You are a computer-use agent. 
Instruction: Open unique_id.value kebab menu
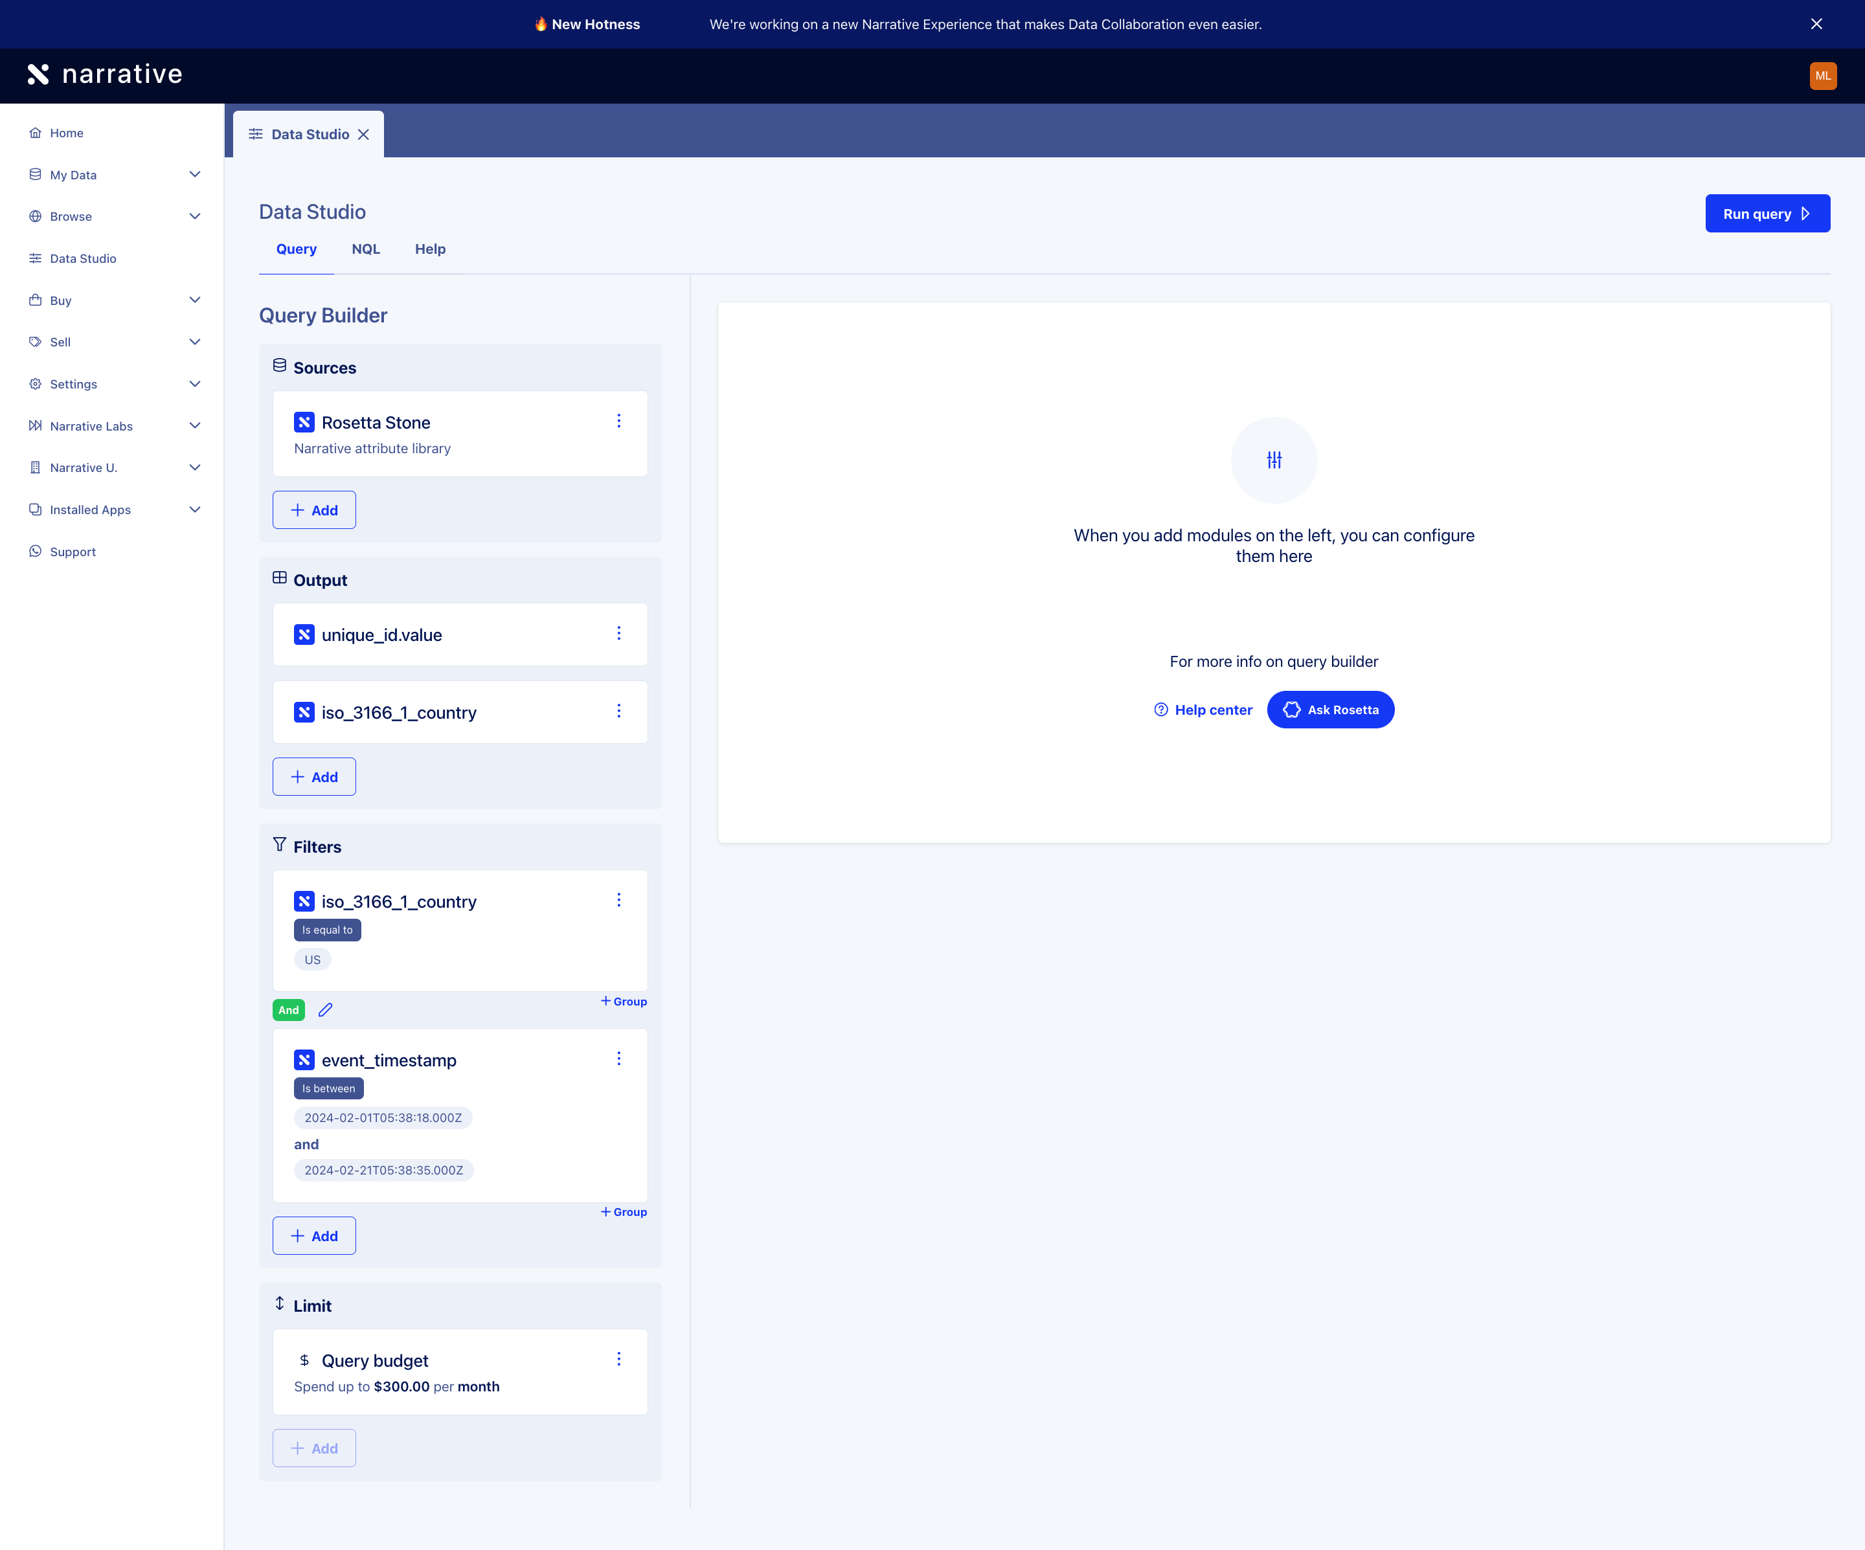619,634
